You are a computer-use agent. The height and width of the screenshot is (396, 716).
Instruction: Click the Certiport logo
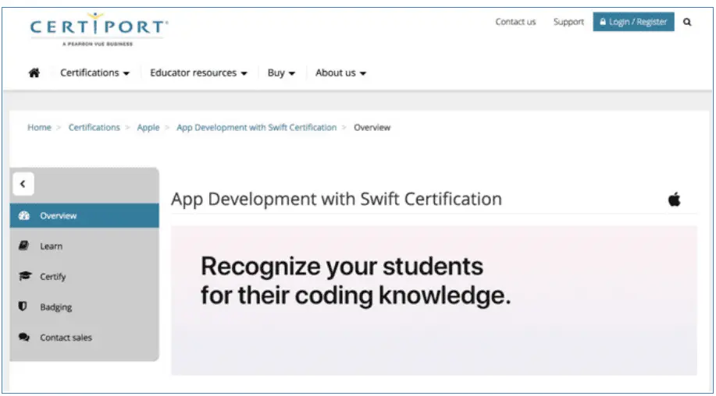pos(98,30)
